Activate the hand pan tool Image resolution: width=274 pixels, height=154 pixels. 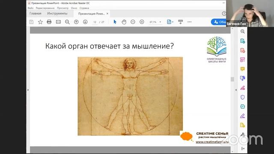click(x=124, y=22)
